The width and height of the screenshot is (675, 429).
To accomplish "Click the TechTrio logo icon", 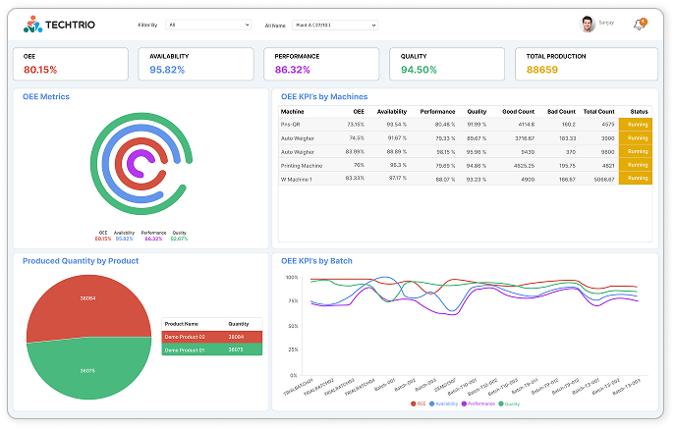I will pos(34,24).
